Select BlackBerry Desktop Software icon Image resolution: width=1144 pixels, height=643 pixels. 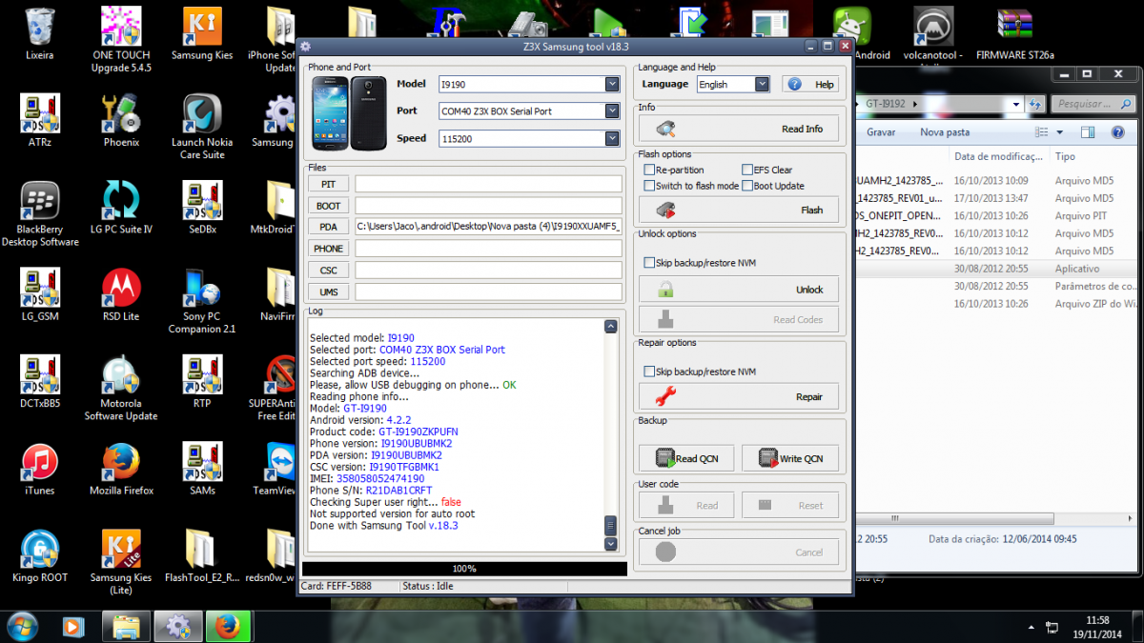pos(40,214)
